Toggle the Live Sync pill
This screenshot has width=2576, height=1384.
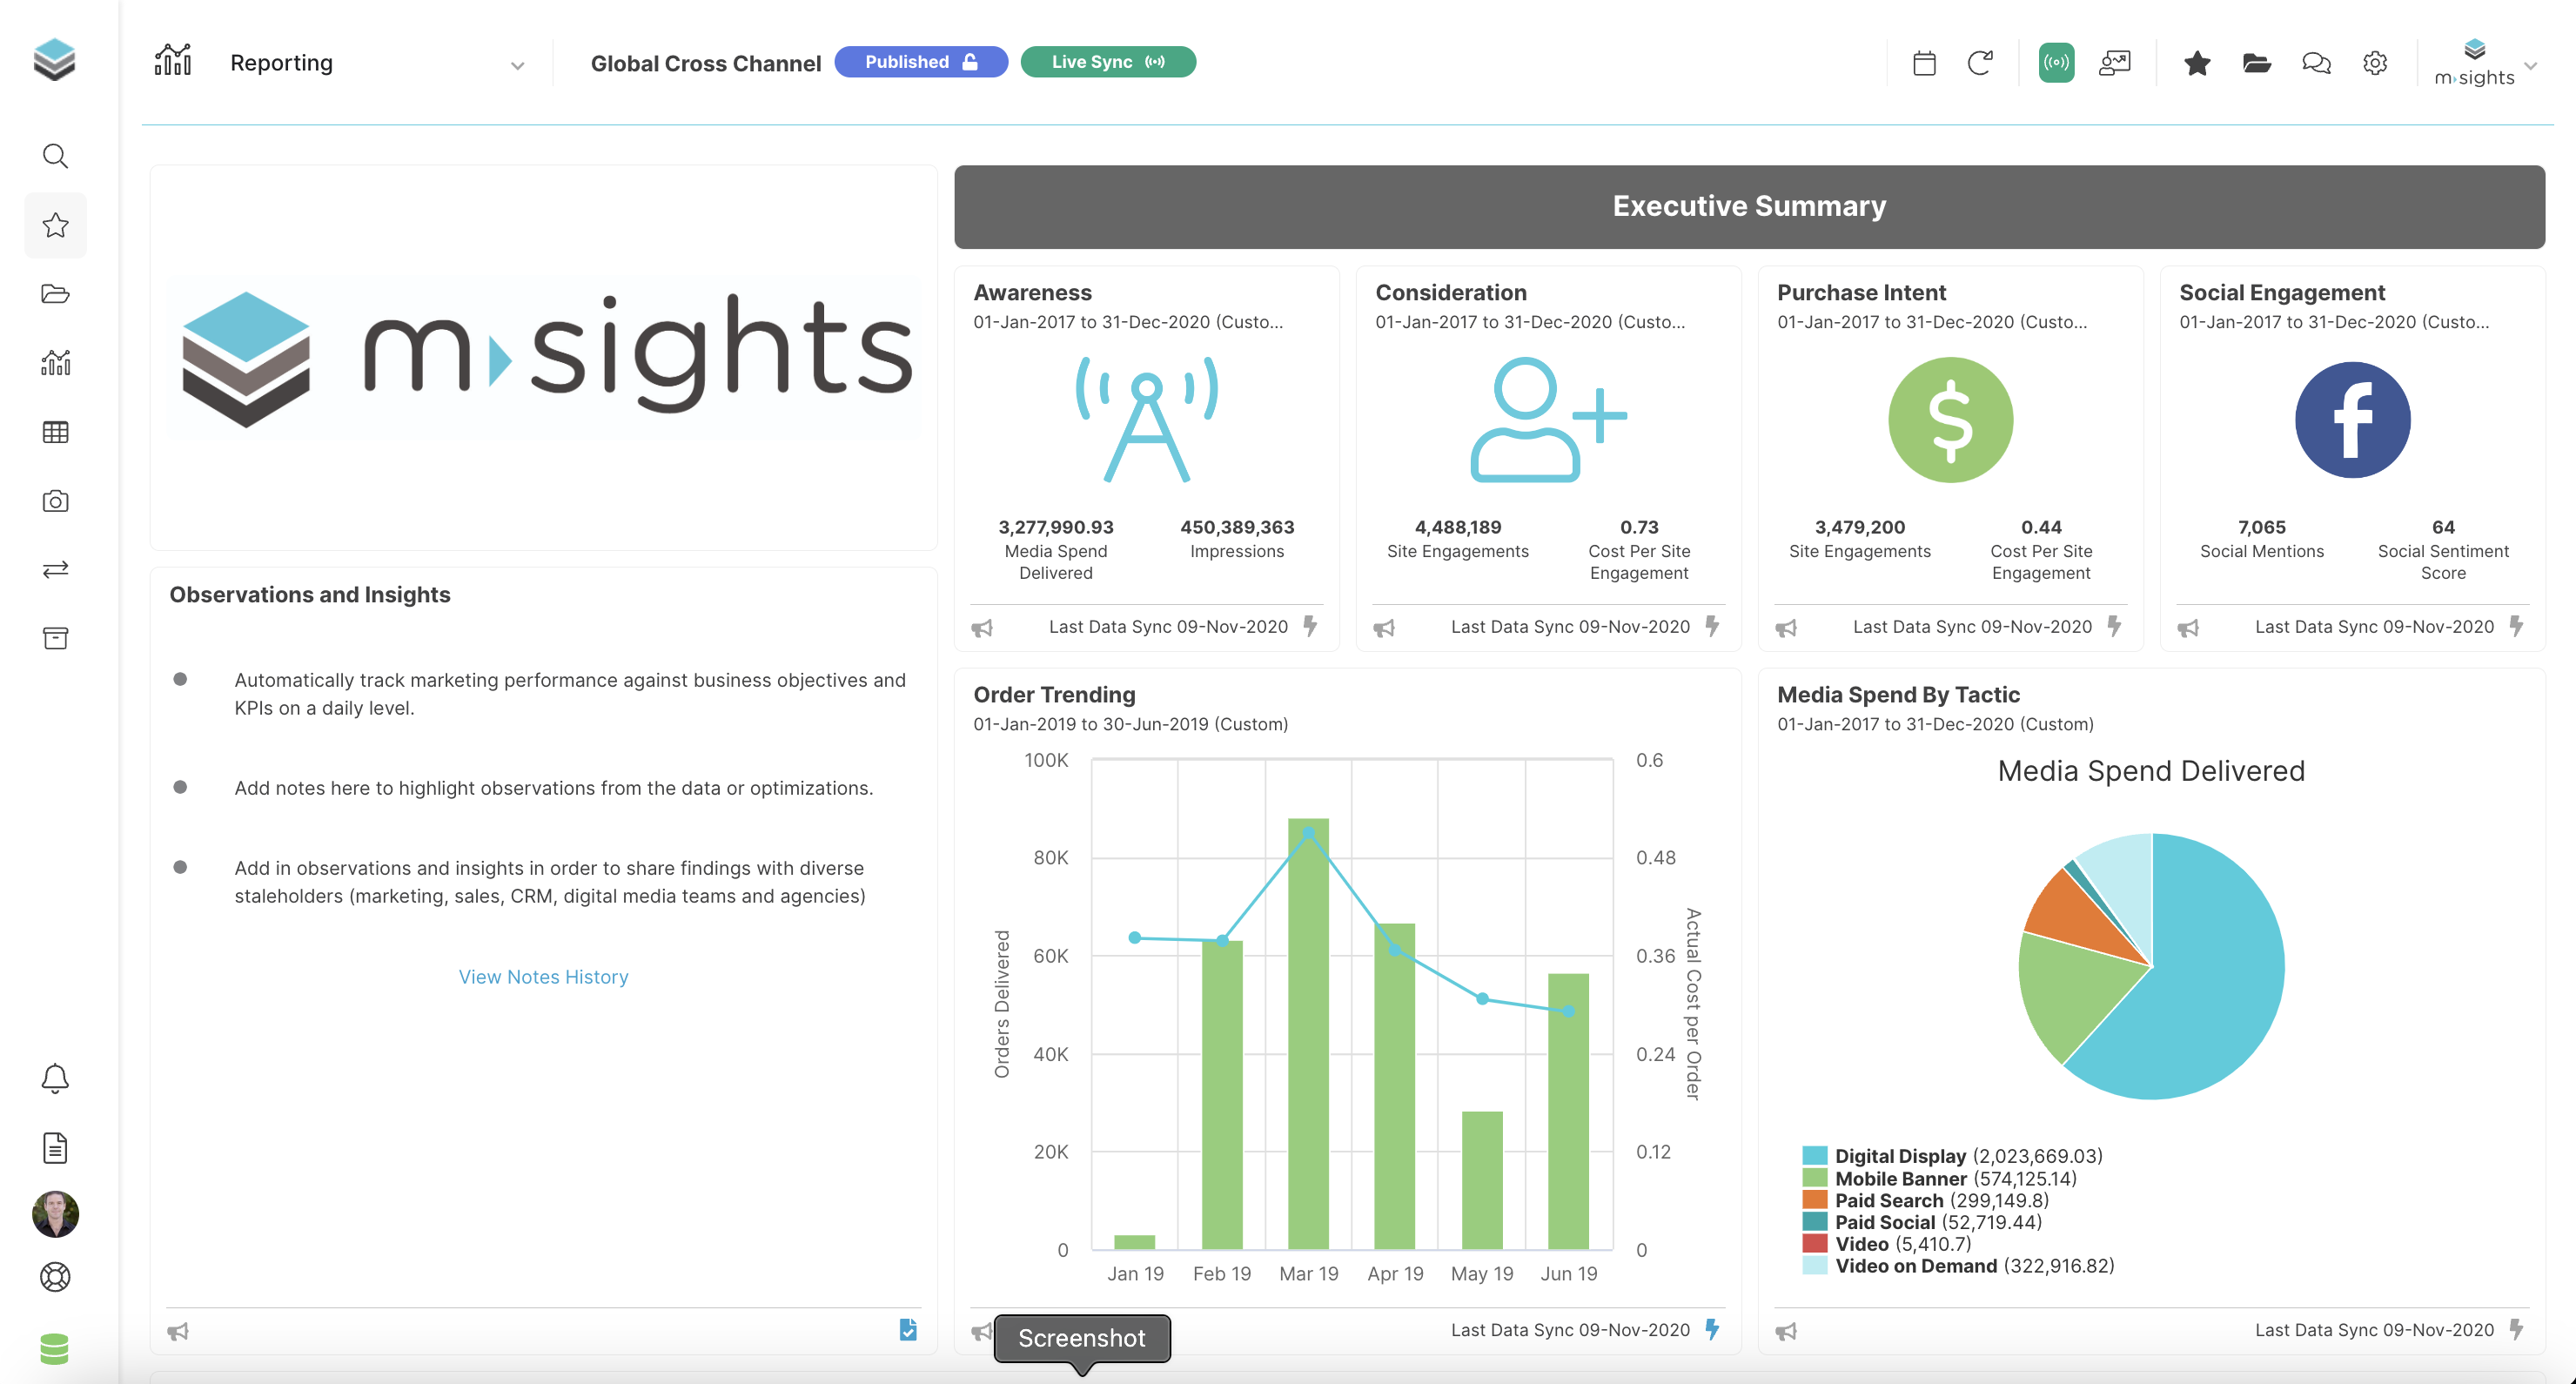[x=1108, y=62]
